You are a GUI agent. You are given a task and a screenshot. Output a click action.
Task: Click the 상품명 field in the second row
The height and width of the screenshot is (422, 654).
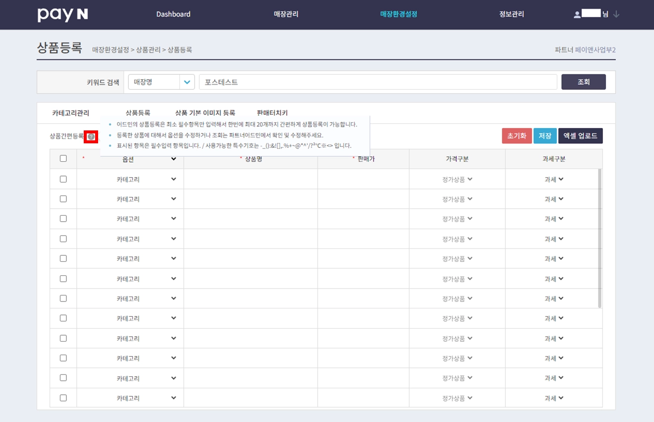click(251, 199)
